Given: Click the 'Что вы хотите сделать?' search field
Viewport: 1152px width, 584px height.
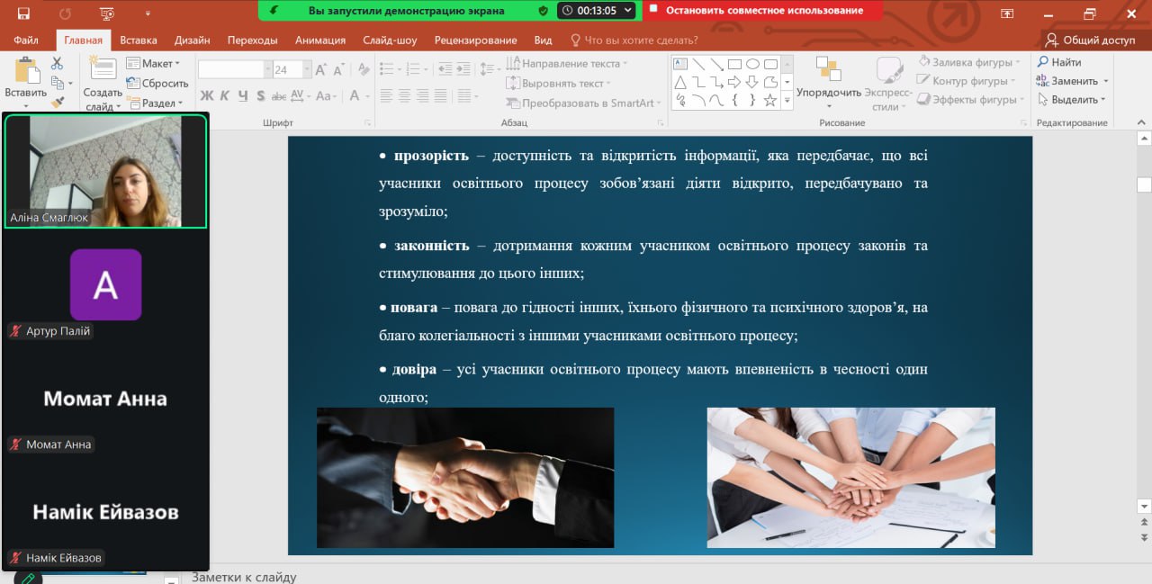Looking at the screenshot, I should (x=640, y=40).
